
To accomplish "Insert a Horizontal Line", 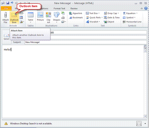I will coord(132,22).
